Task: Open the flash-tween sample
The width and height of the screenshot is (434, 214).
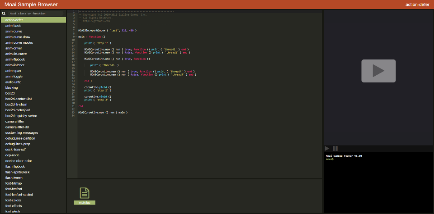Action: click(33, 178)
